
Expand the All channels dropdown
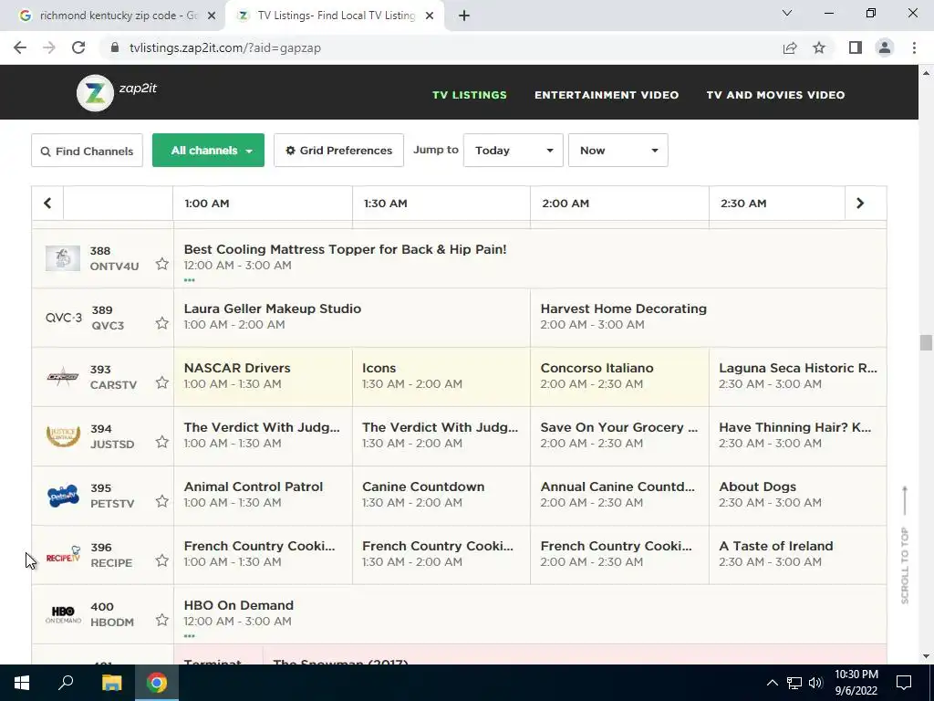(x=209, y=151)
